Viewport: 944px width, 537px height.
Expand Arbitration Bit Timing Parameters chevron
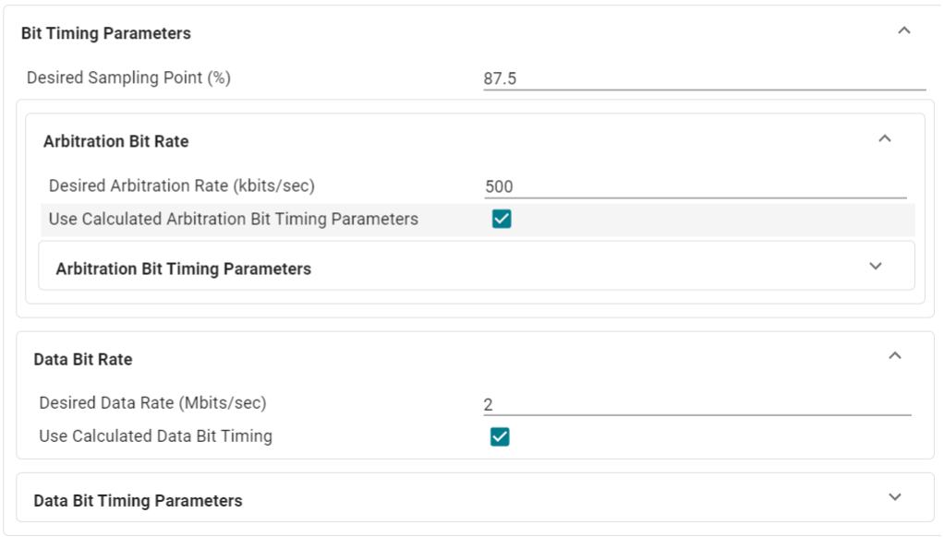876,266
